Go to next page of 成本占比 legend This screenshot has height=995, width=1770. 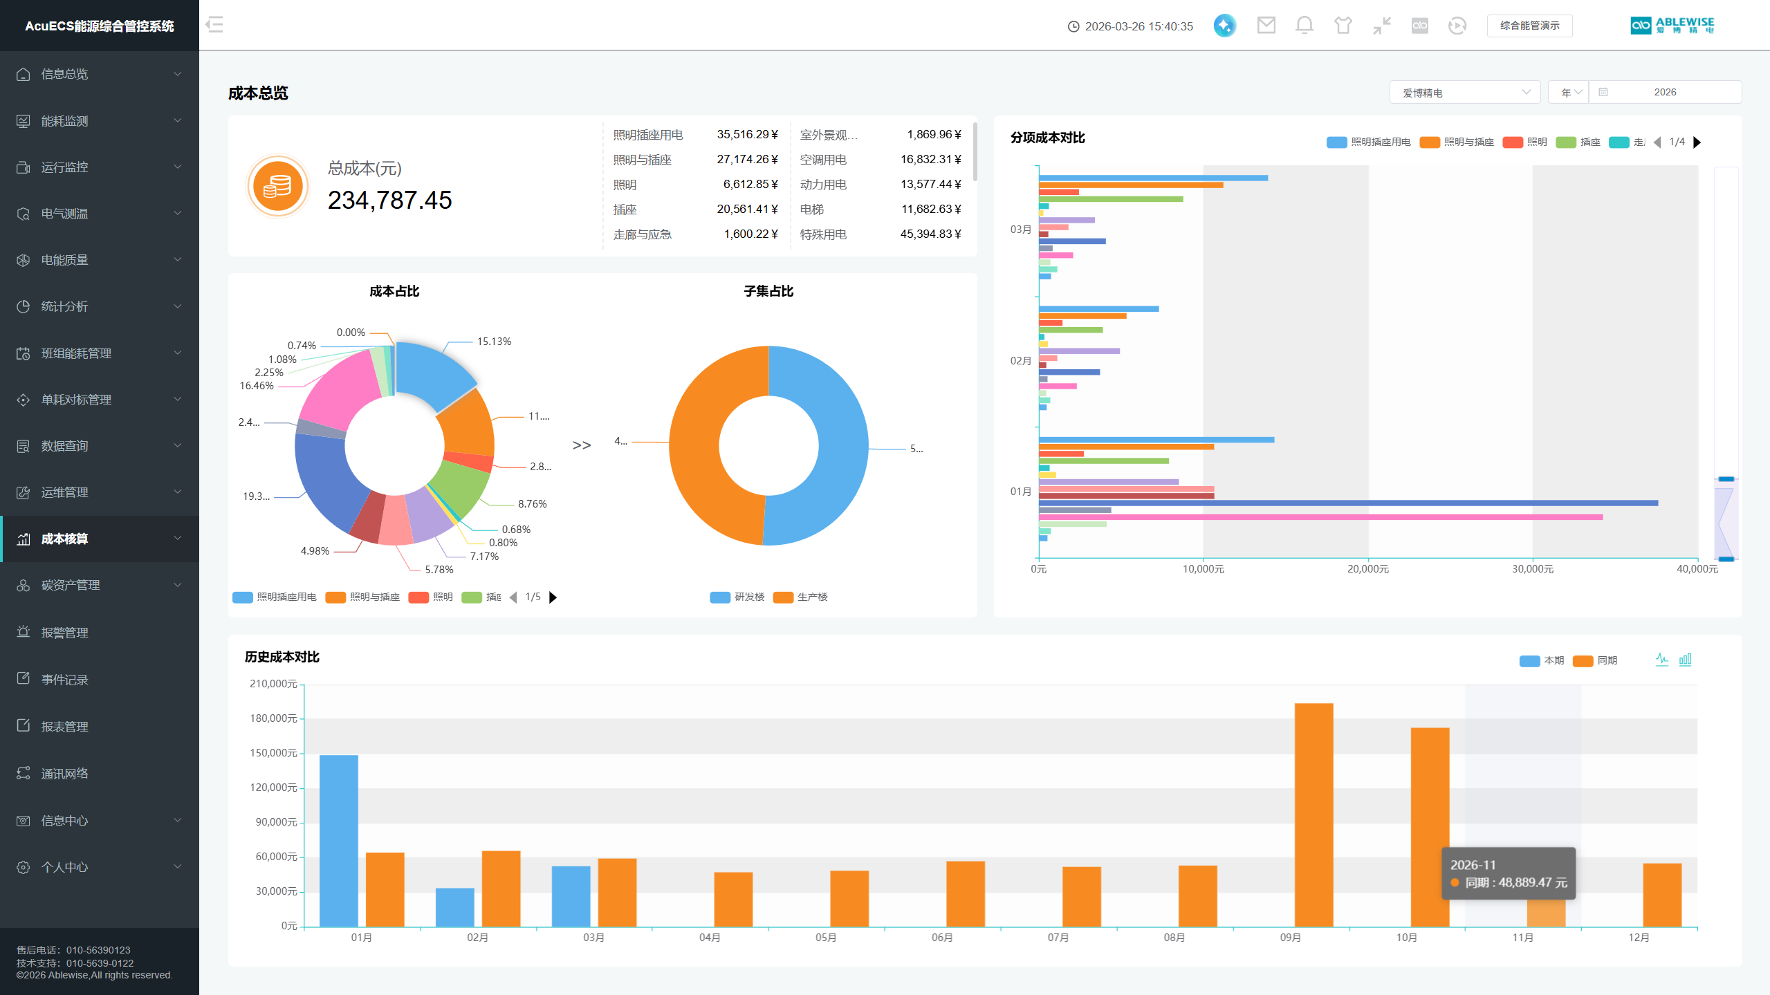click(x=553, y=597)
